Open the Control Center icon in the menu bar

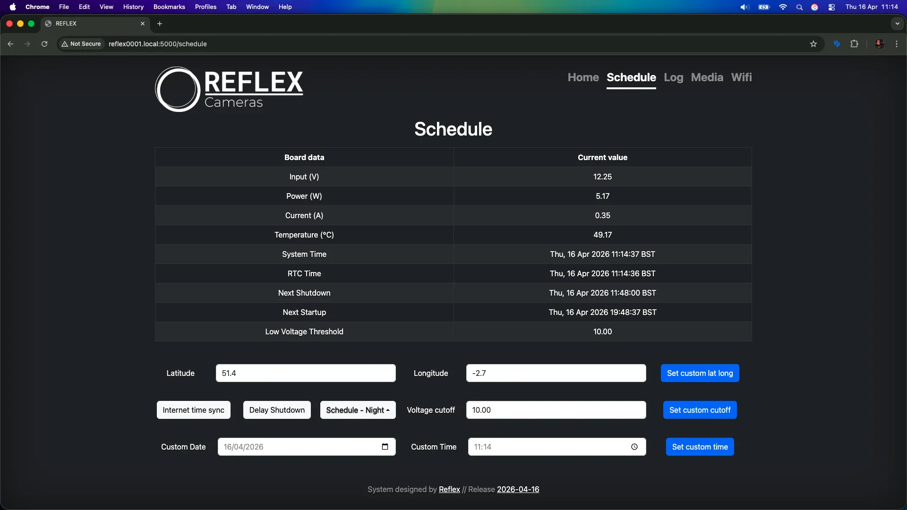[831, 7]
